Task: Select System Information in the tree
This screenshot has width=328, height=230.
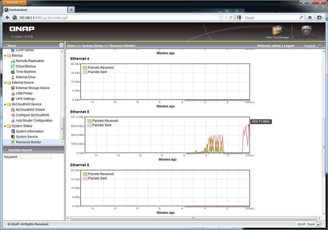Action: click(30, 131)
